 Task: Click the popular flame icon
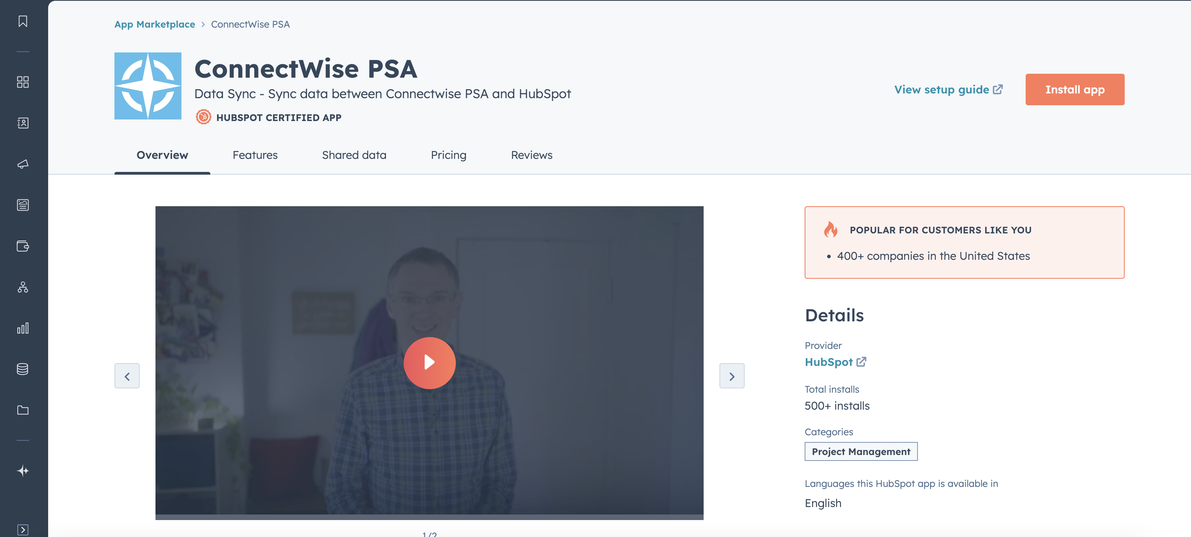(831, 229)
